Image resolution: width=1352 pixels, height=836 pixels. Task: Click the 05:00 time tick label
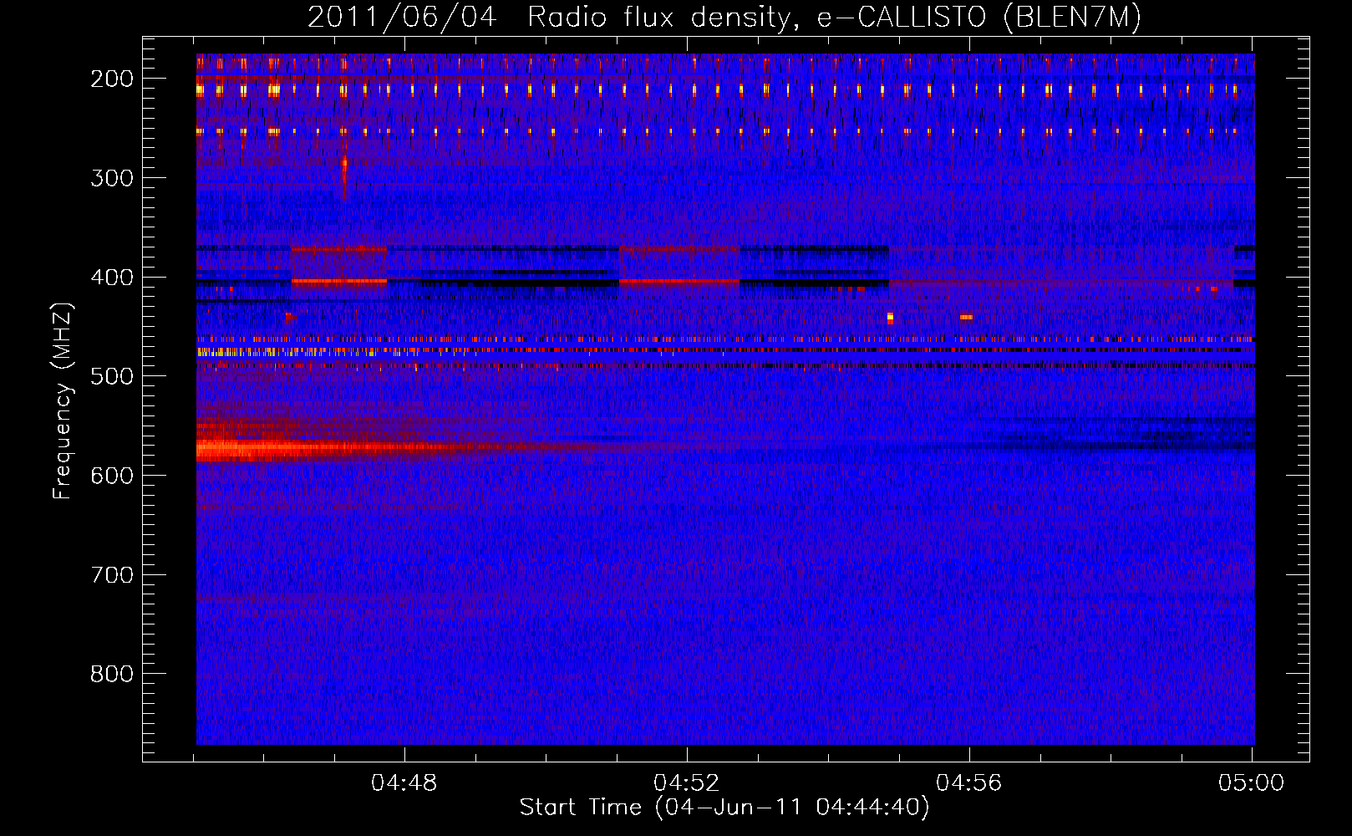point(1252,783)
